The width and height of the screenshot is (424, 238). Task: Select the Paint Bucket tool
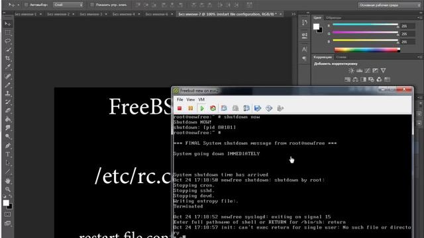click(x=7, y=119)
